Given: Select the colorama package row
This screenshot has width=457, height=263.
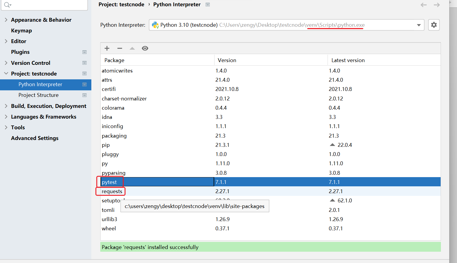Looking at the screenshot, I should click(x=270, y=108).
